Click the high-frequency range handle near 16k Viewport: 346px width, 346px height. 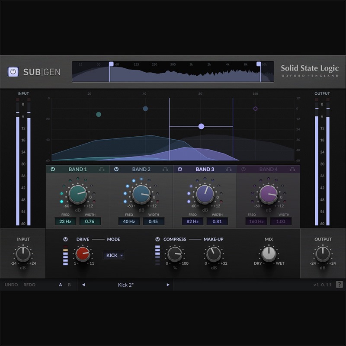pyautogui.click(x=259, y=64)
